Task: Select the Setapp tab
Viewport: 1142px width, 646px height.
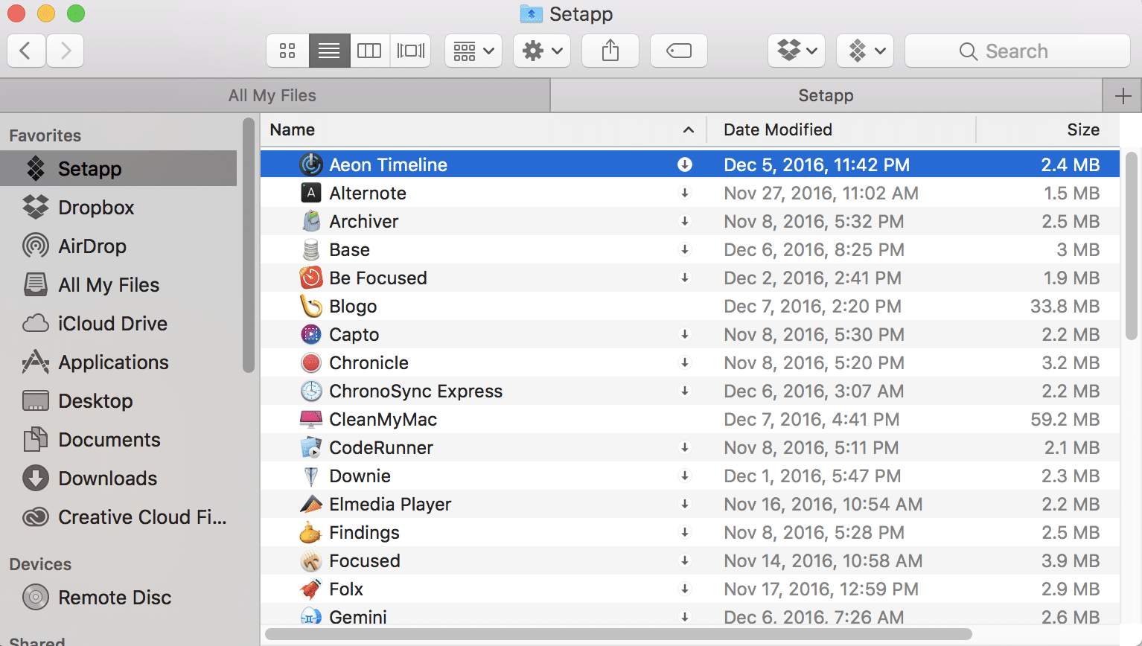Action: pos(826,95)
